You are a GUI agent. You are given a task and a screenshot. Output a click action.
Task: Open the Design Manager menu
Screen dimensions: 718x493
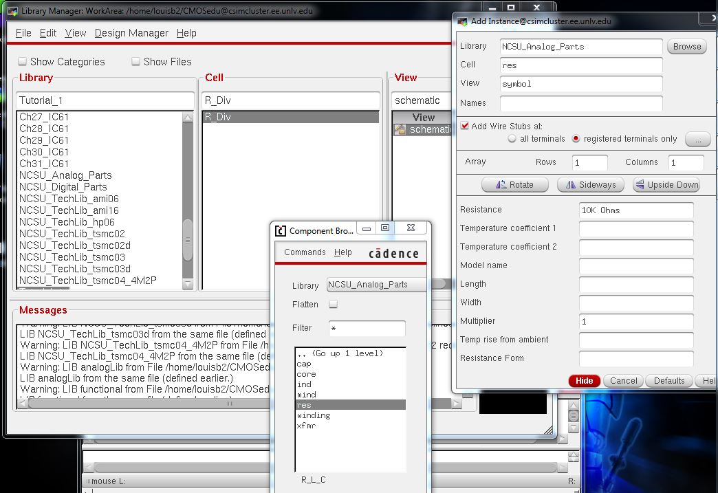[131, 33]
